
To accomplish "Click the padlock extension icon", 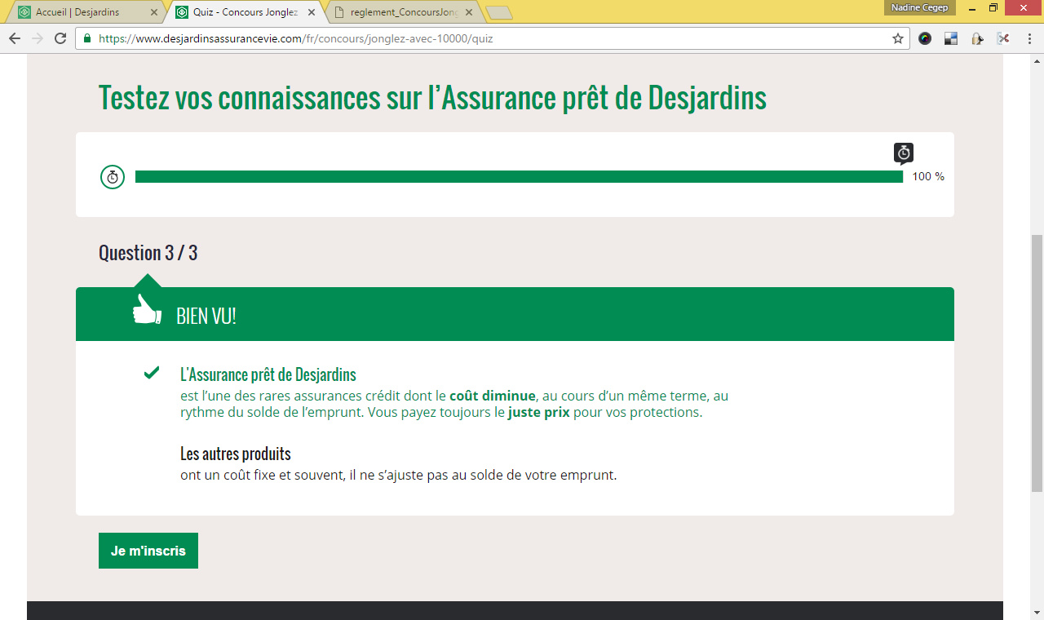I will (x=977, y=38).
